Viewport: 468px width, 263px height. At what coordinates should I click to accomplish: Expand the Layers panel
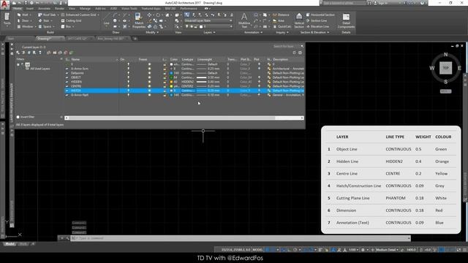(x=209, y=32)
